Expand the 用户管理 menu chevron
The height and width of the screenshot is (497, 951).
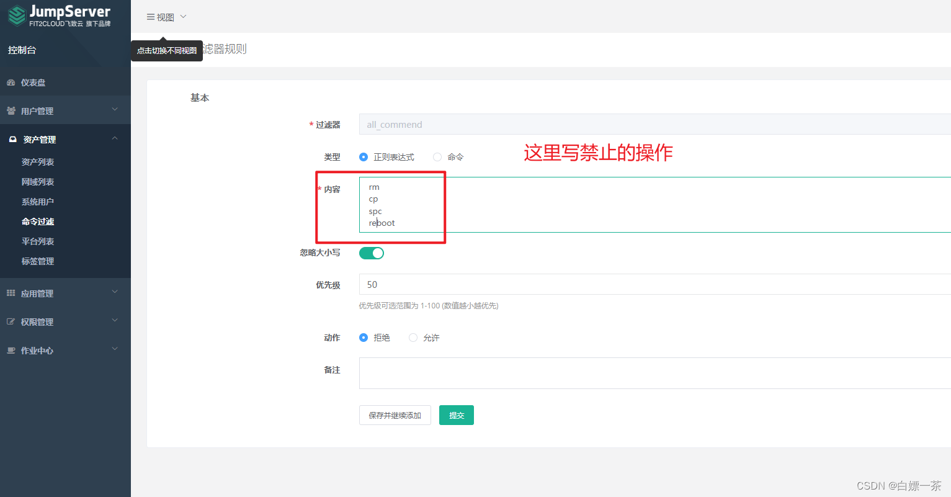[115, 110]
